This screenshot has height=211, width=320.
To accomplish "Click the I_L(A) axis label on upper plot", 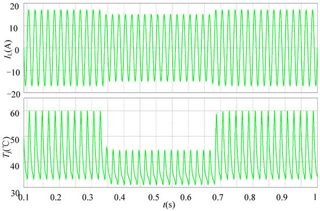I will coord(9,49).
